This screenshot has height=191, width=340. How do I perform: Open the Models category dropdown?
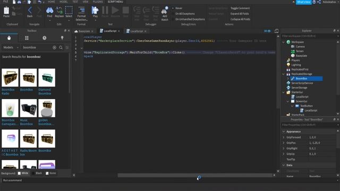coord(11,47)
